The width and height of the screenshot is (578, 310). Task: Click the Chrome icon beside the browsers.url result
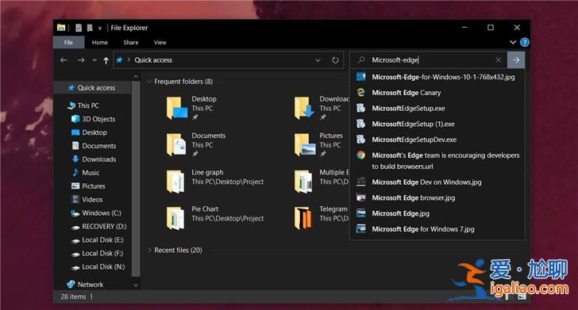click(361, 155)
